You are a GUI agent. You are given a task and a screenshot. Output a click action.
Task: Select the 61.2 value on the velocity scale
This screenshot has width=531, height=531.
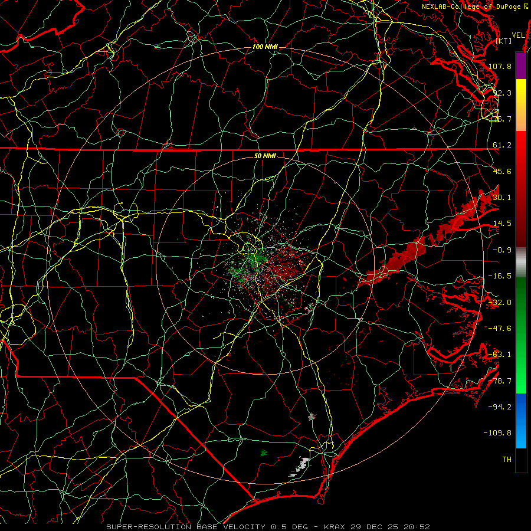tap(502, 145)
